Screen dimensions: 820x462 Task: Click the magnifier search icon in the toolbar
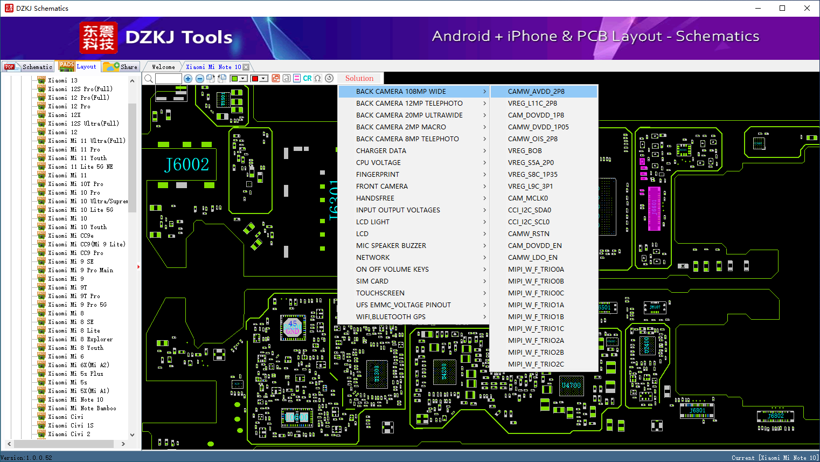148,79
